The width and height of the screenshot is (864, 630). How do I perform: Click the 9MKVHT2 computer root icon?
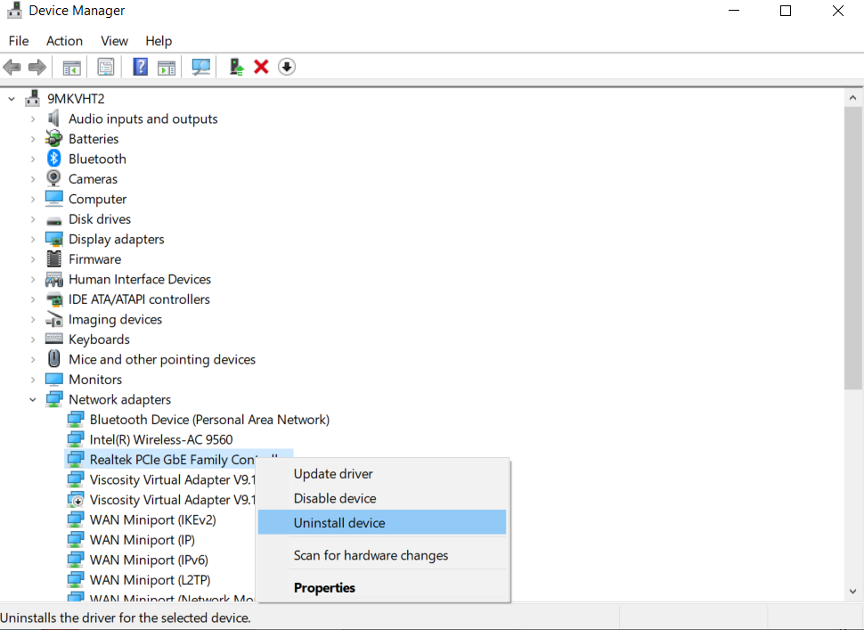(32, 98)
